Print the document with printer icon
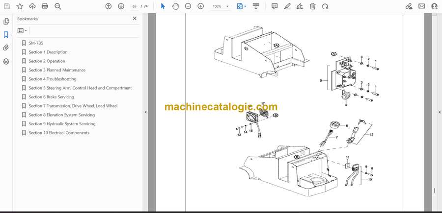This screenshot has height=213, width=442. coord(45,6)
